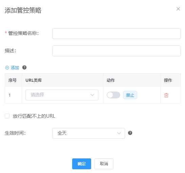The height and width of the screenshot is (173, 185).
Task: Focus the 管控策略名称 input field
Action: (117, 34)
